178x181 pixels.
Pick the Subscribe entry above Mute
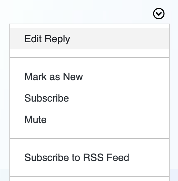89,98
